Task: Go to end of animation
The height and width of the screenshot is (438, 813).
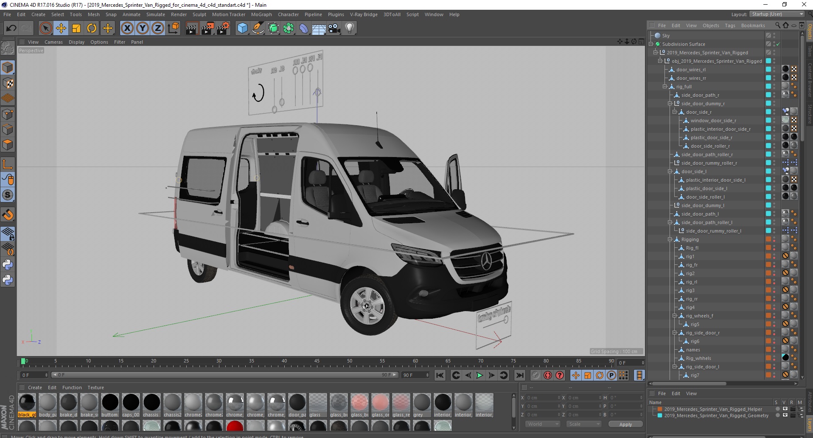Action: (519, 375)
